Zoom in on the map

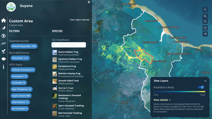point(205,16)
